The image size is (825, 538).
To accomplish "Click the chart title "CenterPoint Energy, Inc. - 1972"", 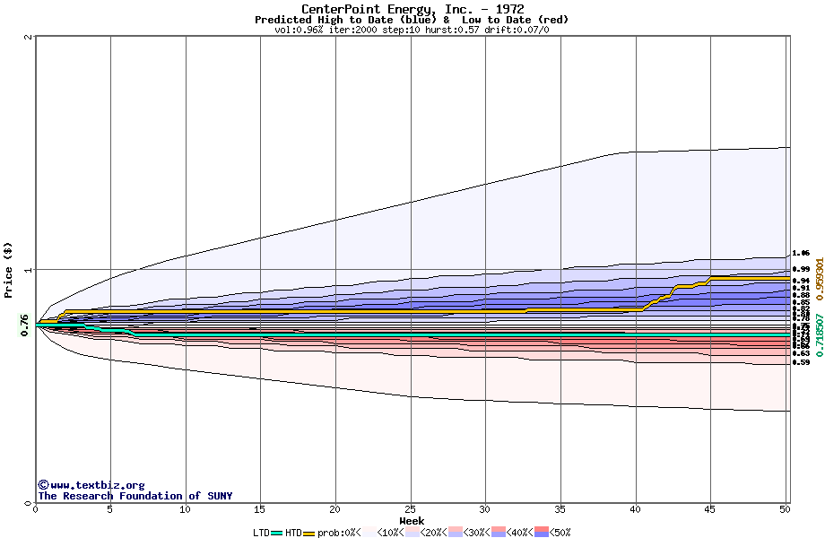I will 412,9.
